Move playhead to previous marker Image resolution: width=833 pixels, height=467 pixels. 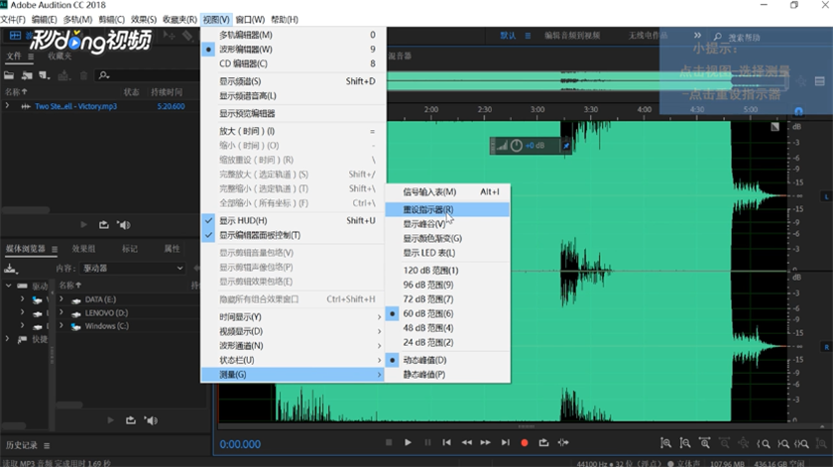click(447, 442)
